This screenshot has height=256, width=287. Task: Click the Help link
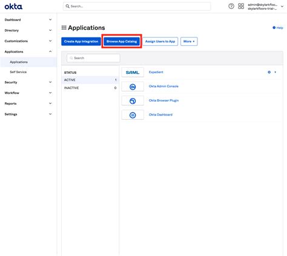(x=278, y=28)
